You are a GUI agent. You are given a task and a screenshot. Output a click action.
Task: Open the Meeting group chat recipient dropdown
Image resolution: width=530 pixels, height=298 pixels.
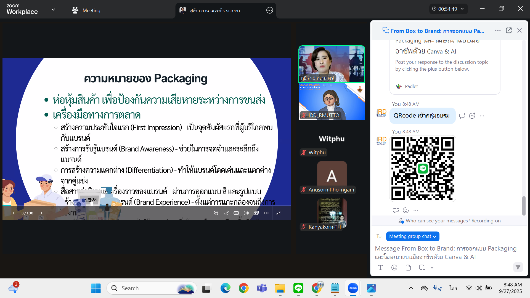[412, 236]
